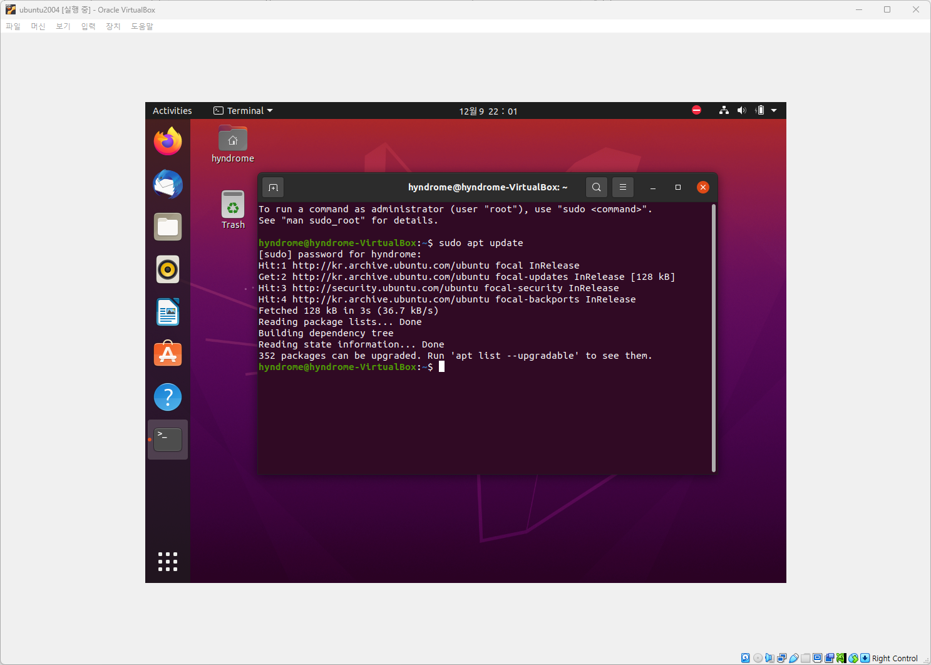Click the volume speaker icon in top bar
This screenshot has height=665, width=931.
pos(742,110)
